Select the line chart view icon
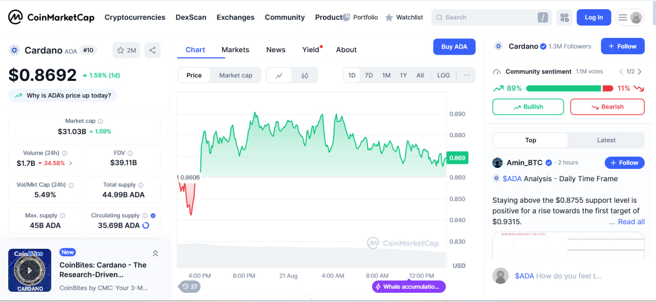Screen dimensions: 656x302 pos(279,75)
